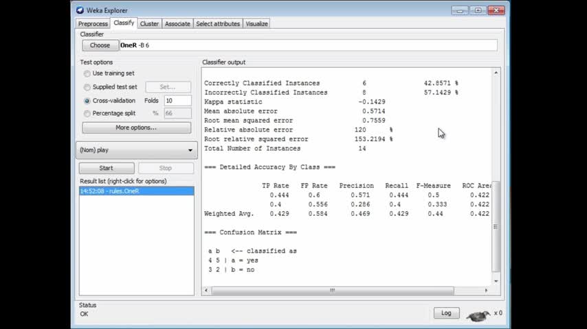Switch to the Visualize tab

click(x=257, y=23)
